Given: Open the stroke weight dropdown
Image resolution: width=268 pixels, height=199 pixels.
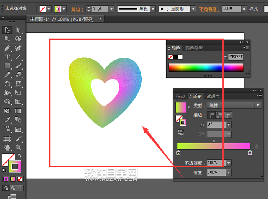Looking at the screenshot, I should [x=111, y=9].
